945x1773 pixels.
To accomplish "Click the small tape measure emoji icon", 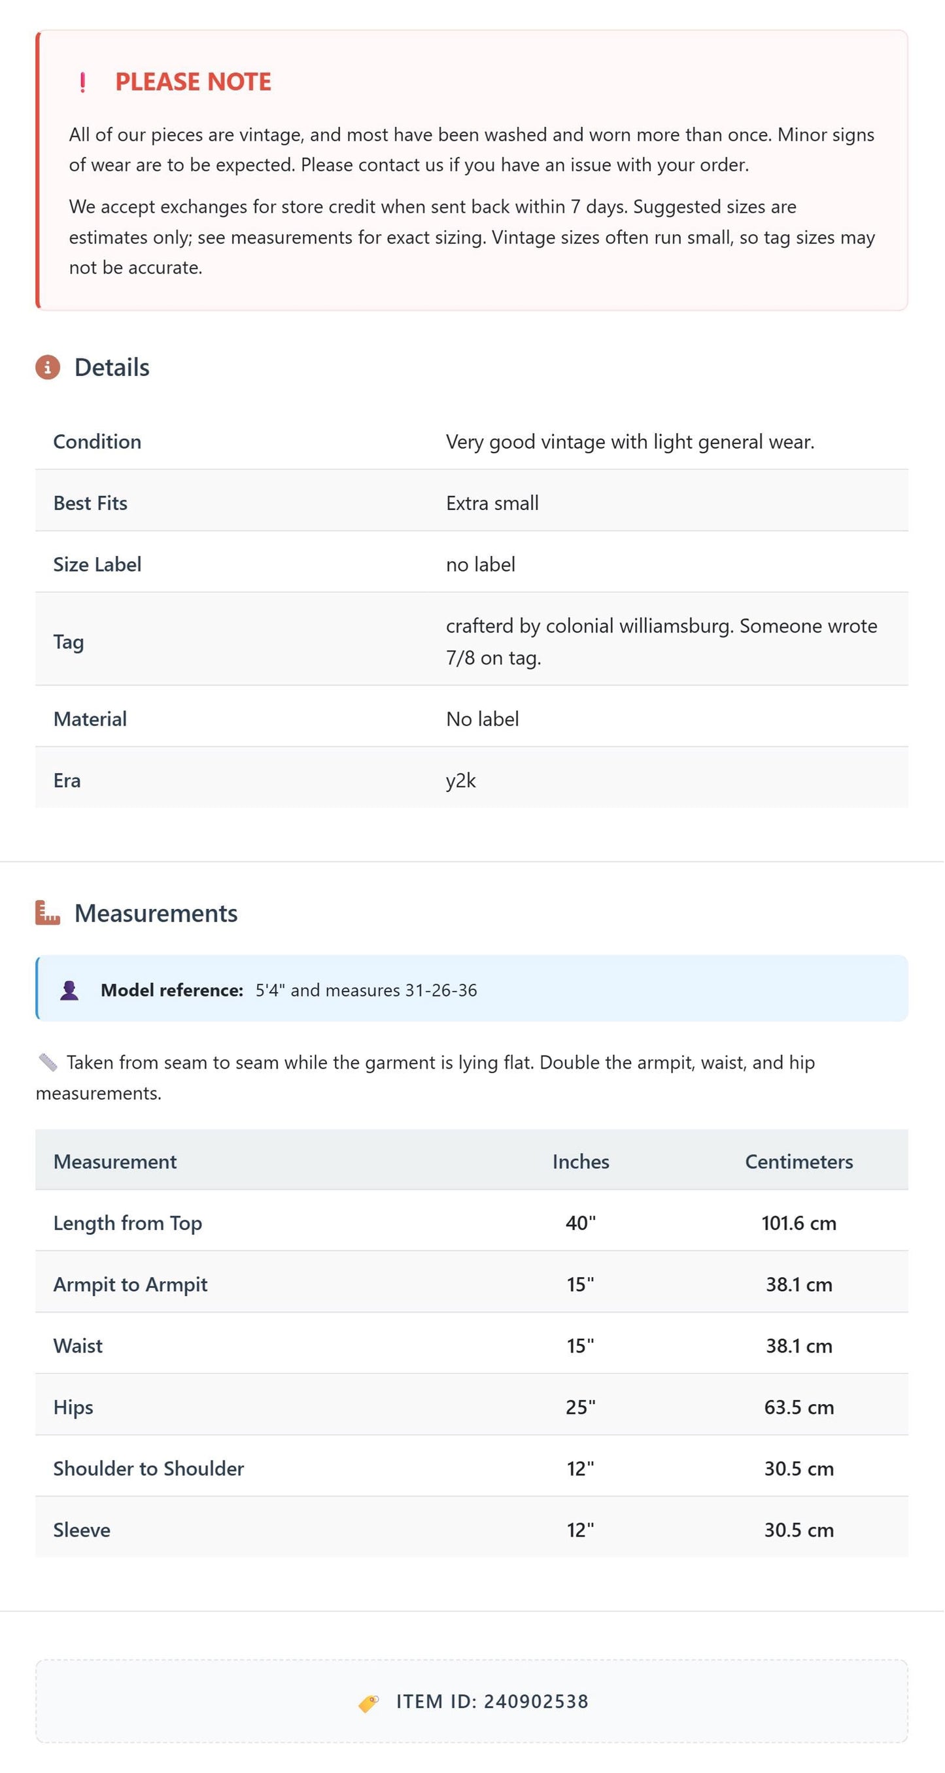I will (x=48, y=1062).
